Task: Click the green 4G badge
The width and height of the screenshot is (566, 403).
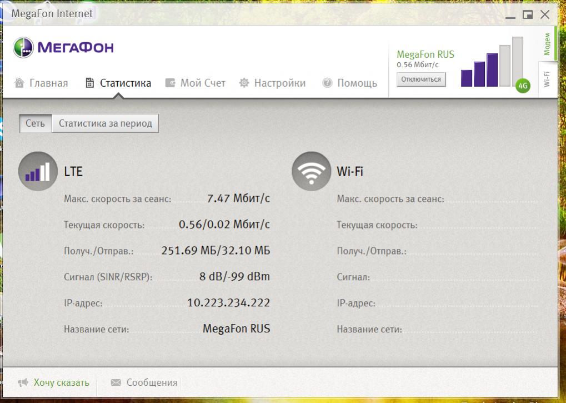Action: pos(523,86)
